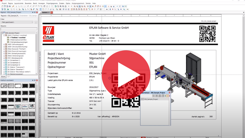245x138 pixels.
Task: Expand the A1 (Schakelkast 1) node
Action: point(4,60)
